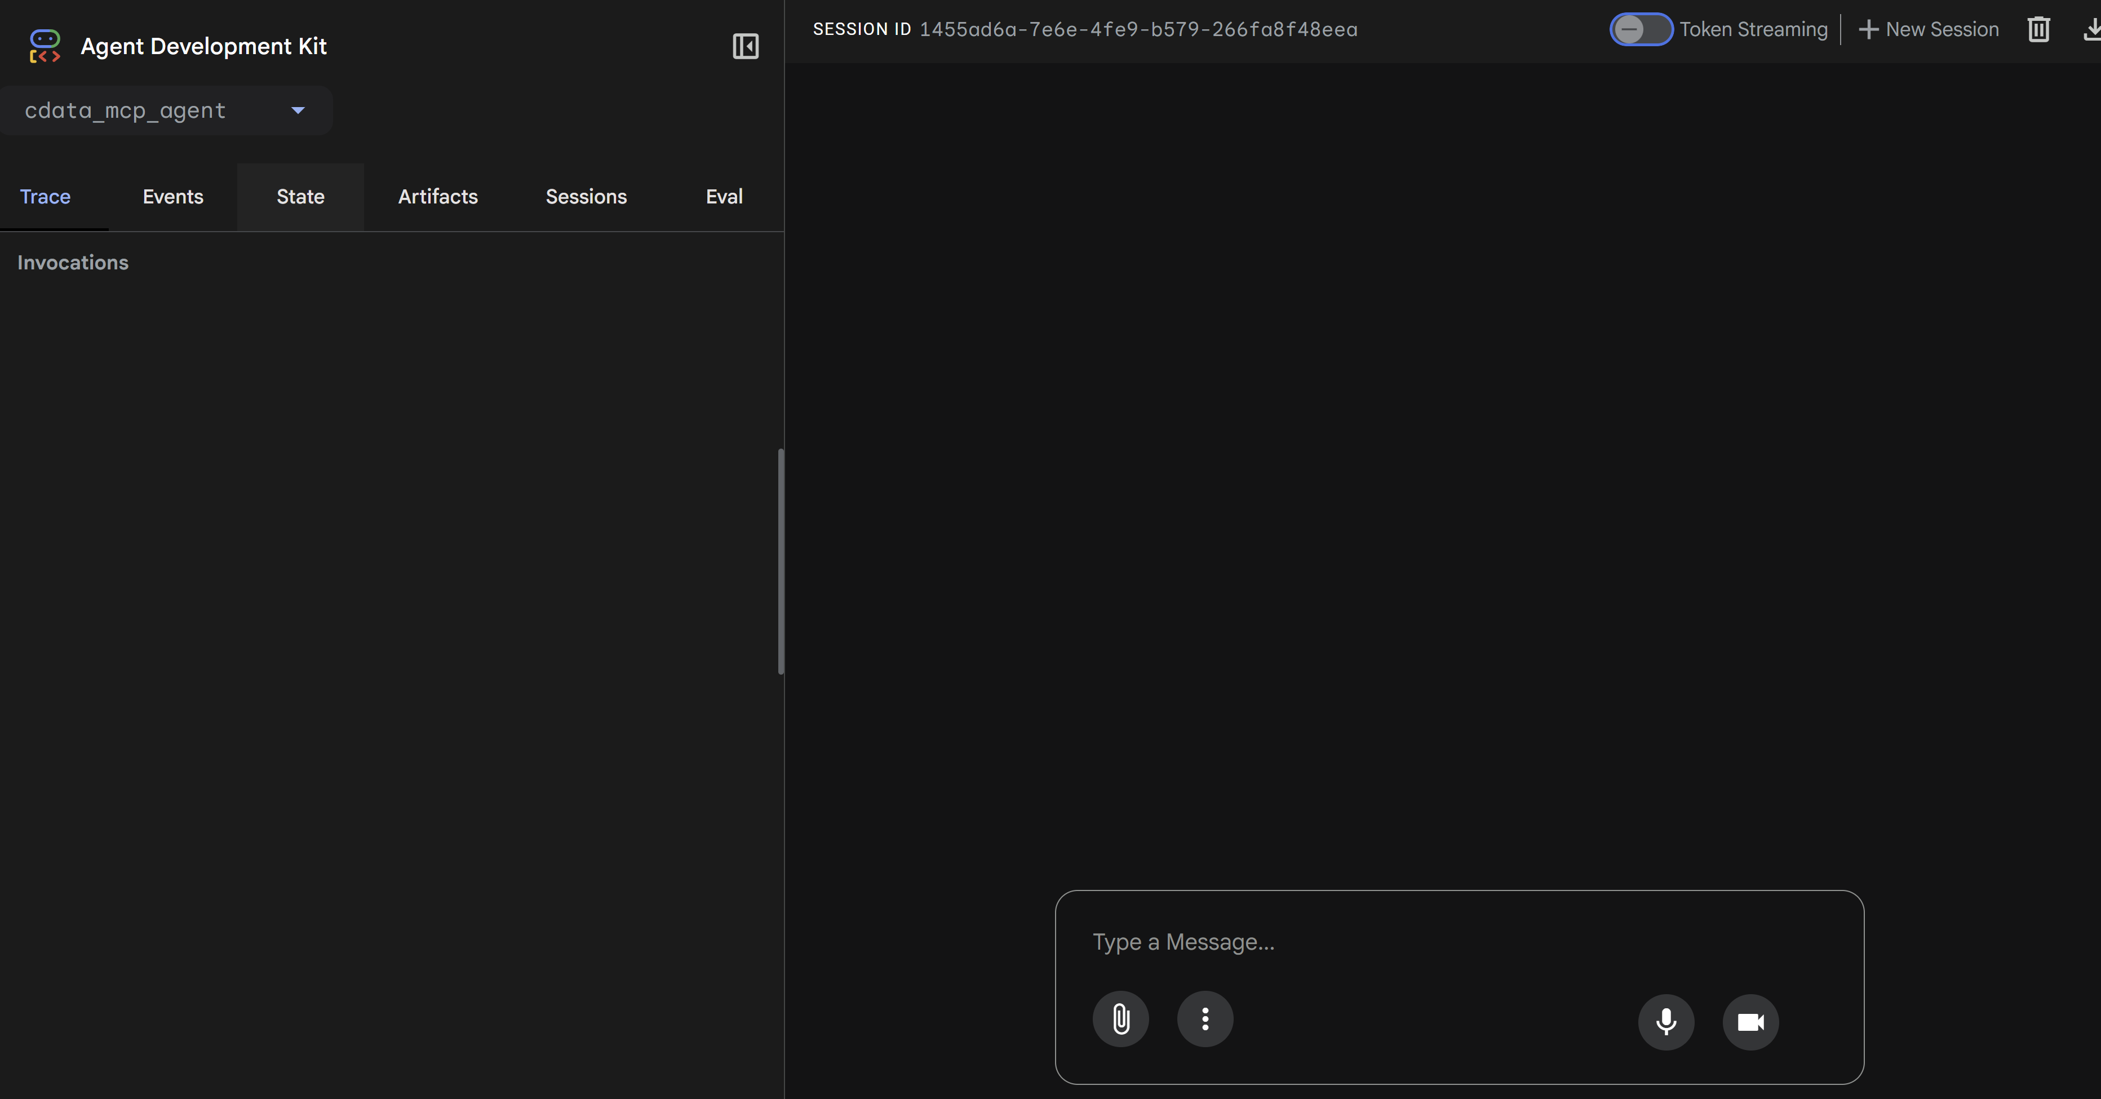Attach a file using the paperclip icon
Image resolution: width=2101 pixels, height=1099 pixels.
click(x=1120, y=1019)
